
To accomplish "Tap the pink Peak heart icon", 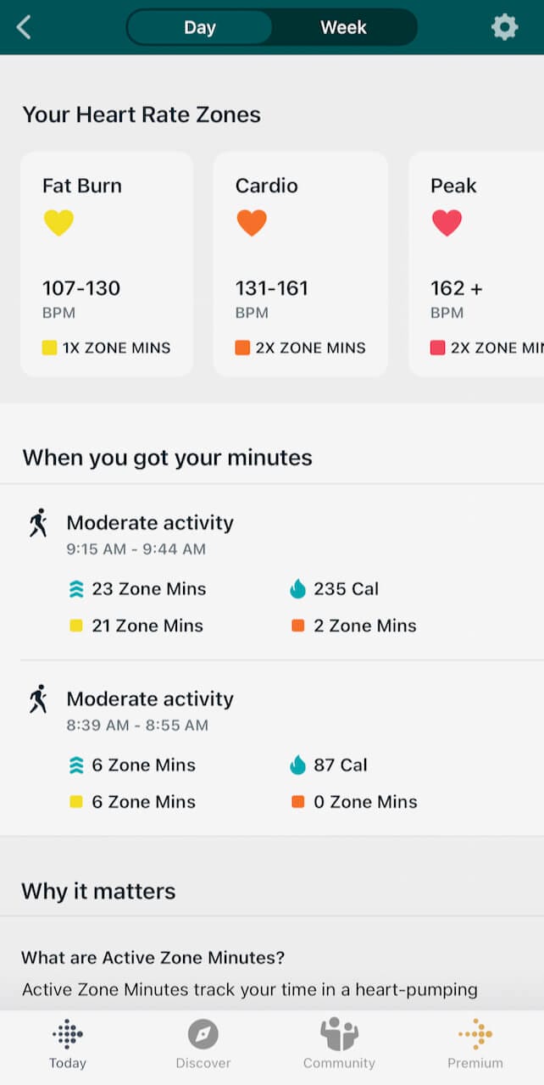I will point(448,222).
